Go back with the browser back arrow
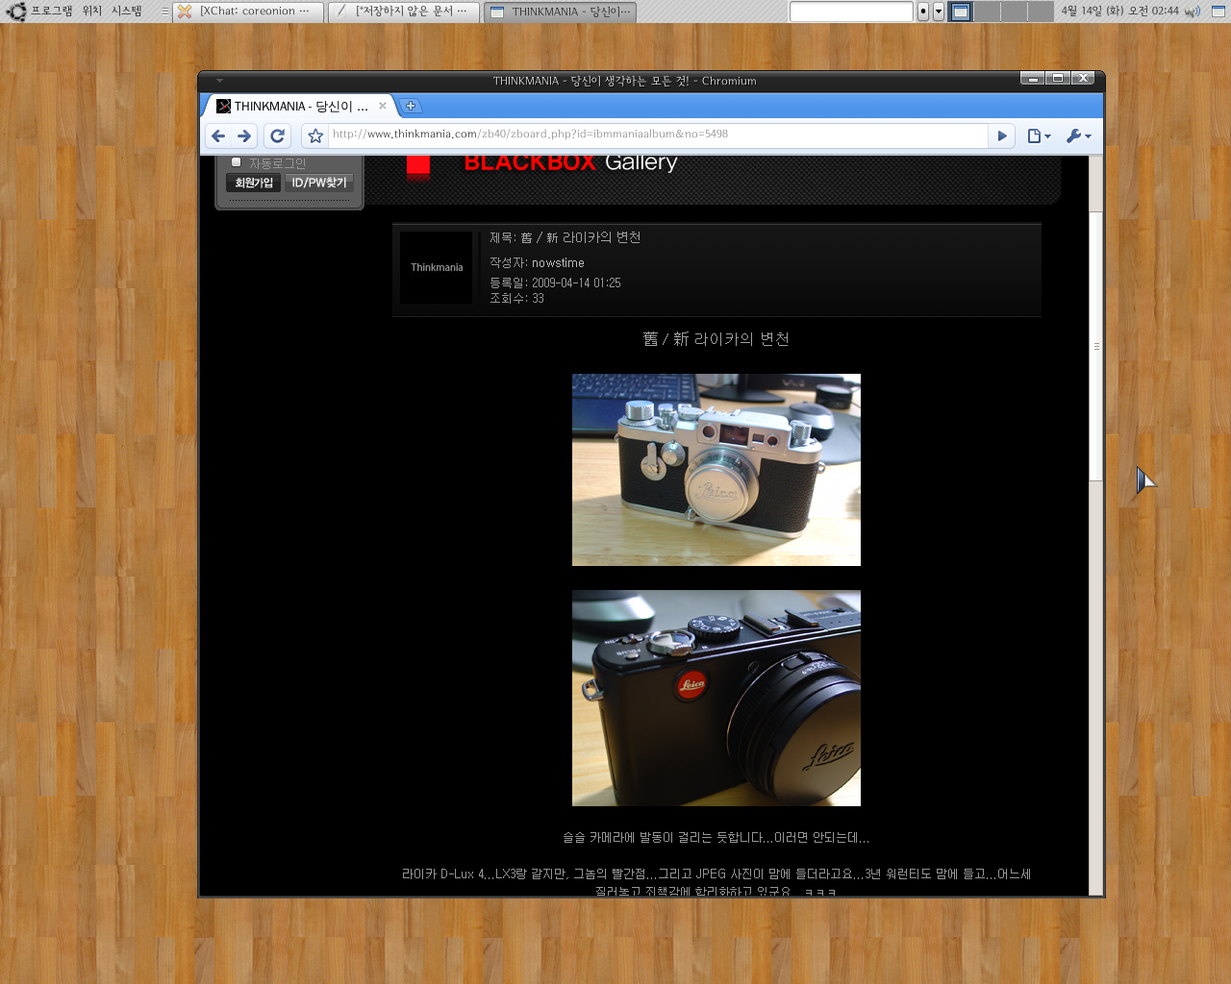 pos(218,135)
